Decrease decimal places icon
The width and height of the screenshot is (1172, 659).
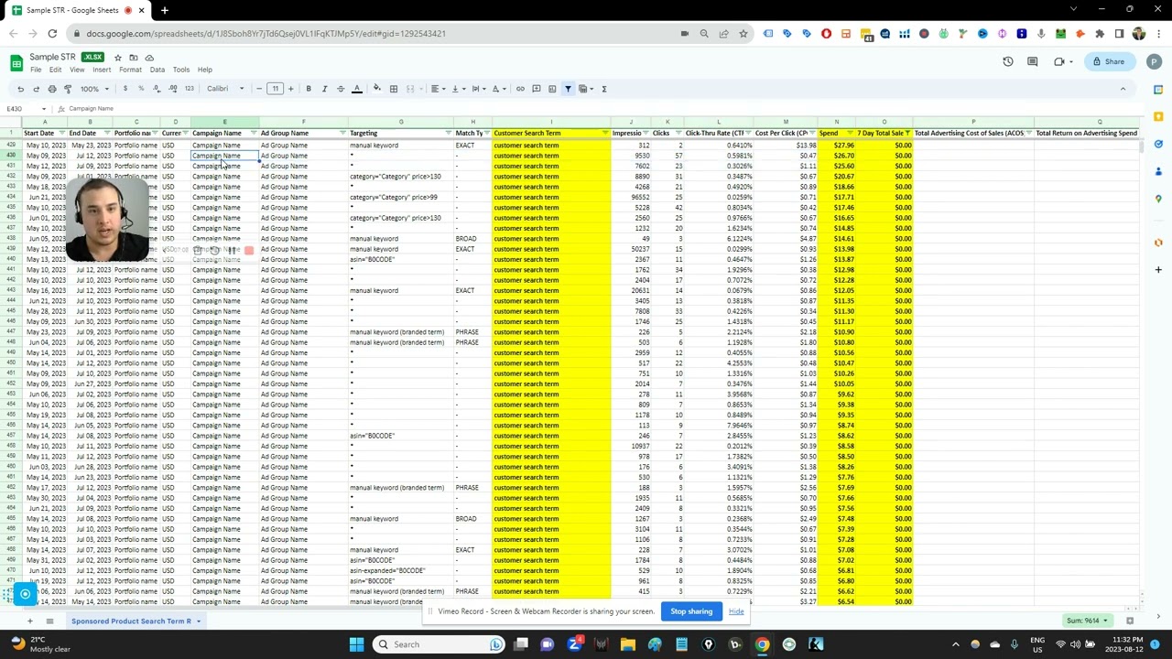tap(157, 89)
